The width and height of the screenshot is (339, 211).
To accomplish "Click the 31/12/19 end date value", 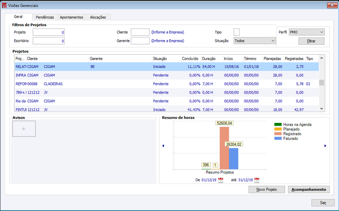I will click(245, 180).
